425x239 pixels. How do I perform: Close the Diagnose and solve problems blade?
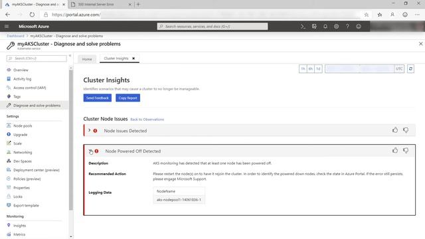click(x=420, y=44)
